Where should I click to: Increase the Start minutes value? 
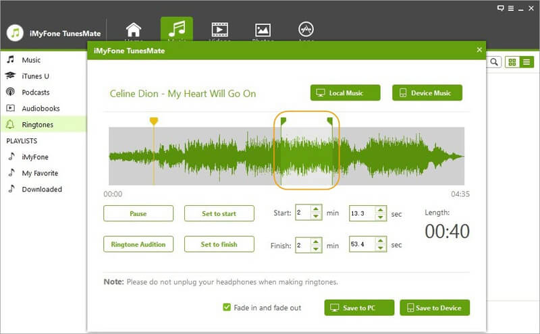pos(316,209)
